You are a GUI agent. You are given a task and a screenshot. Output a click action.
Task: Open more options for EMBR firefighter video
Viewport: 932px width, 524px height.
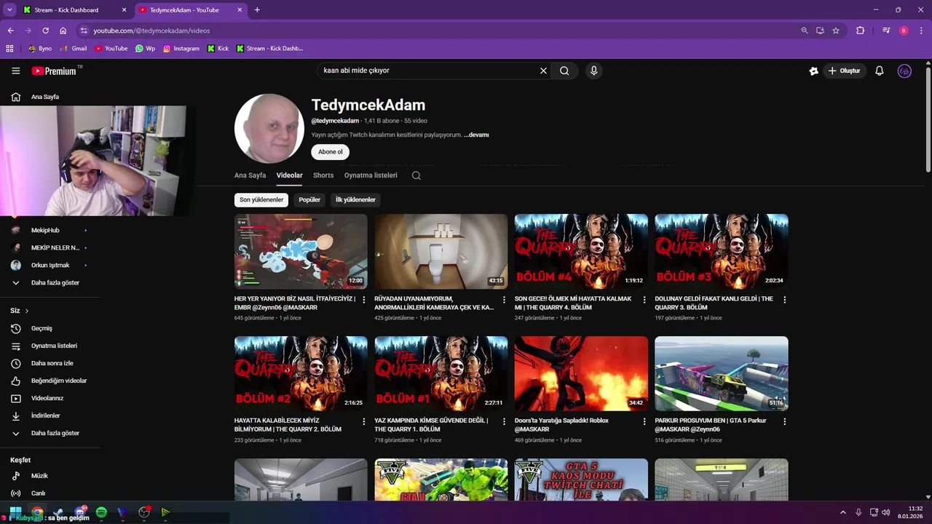[x=364, y=299]
